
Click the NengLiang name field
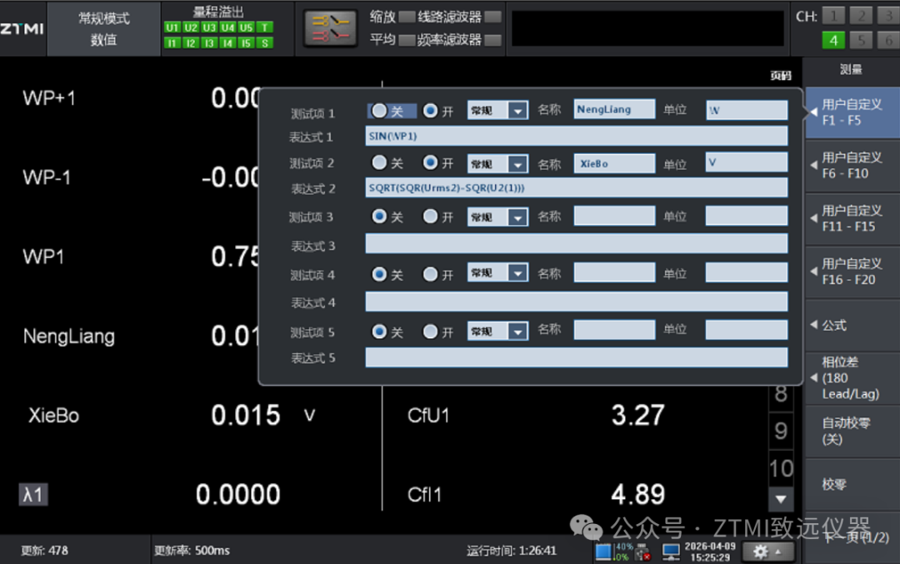click(x=614, y=110)
